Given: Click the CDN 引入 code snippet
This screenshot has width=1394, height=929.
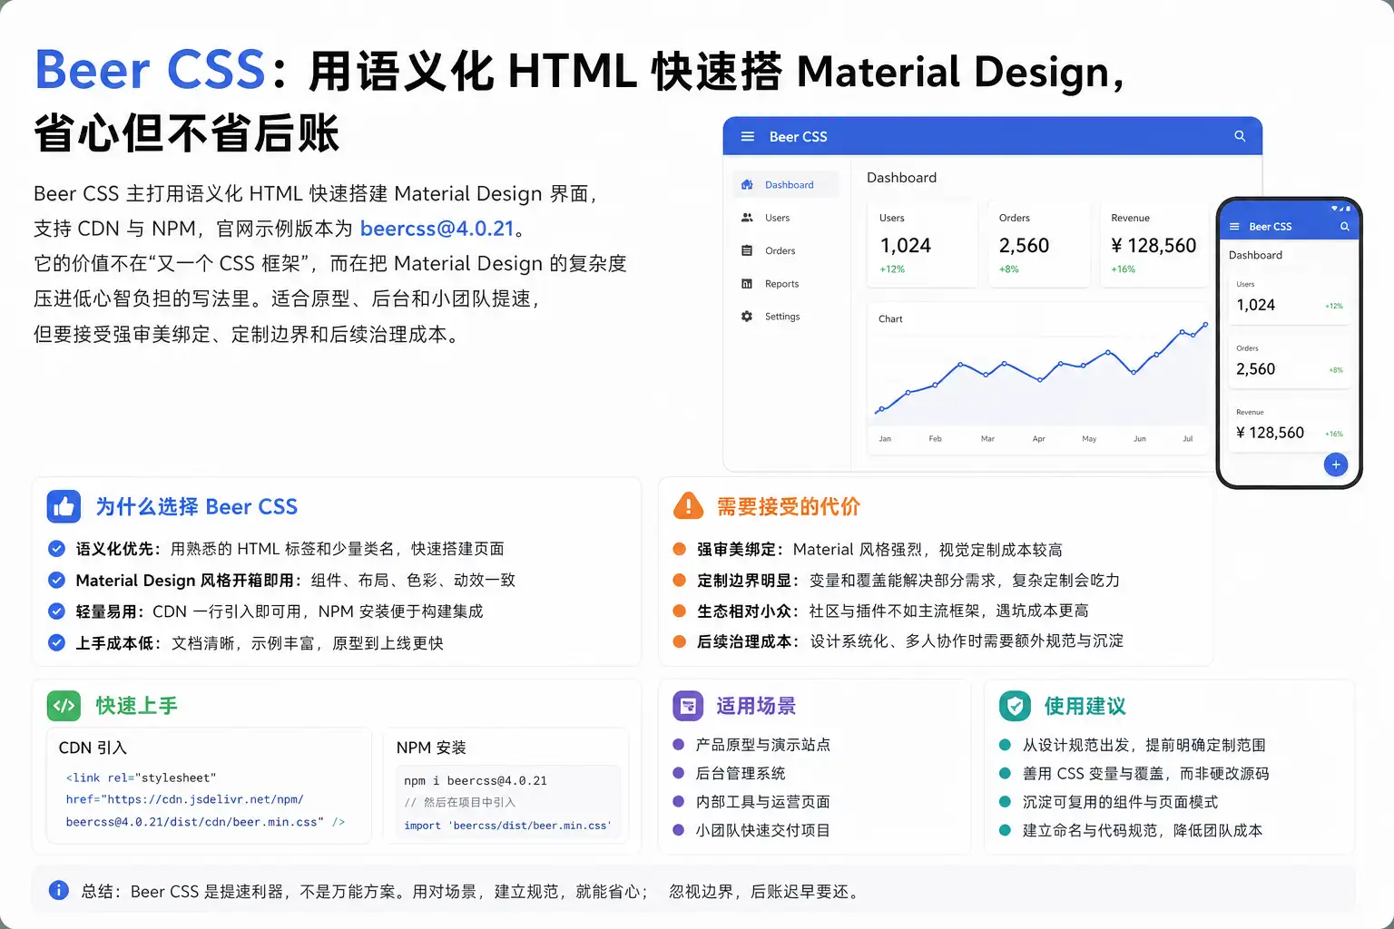Looking at the screenshot, I should (205, 800).
